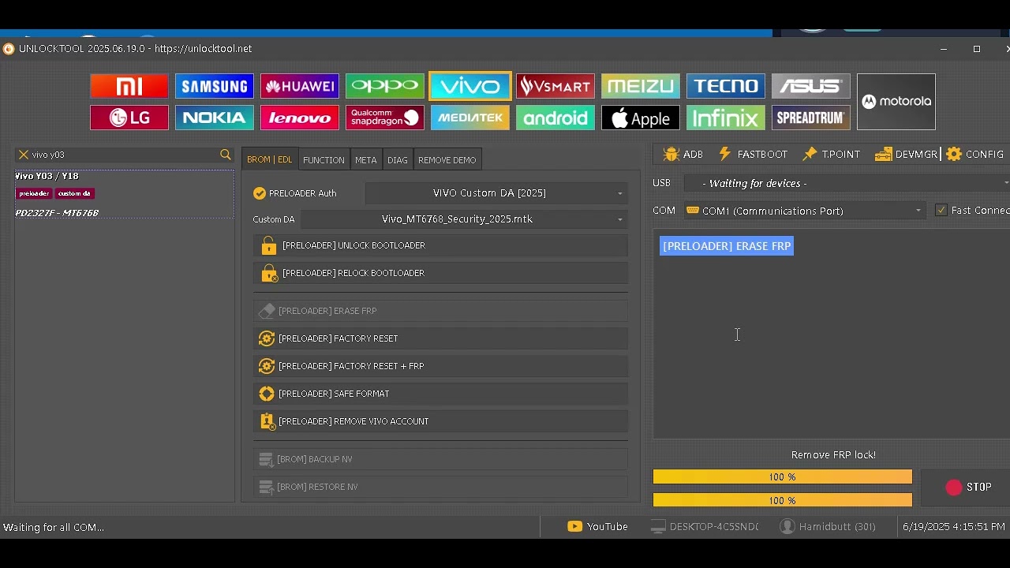The width and height of the screenshot is (1010, 568).
Task: Click the custom da tag label
Action: (x=75, y=193)
